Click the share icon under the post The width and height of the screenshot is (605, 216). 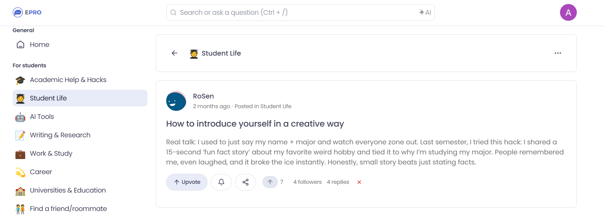click(245, 182)
